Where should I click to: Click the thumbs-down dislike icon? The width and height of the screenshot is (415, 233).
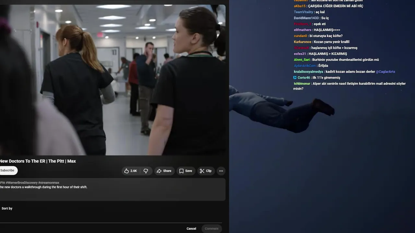click(x=146, y=171)
